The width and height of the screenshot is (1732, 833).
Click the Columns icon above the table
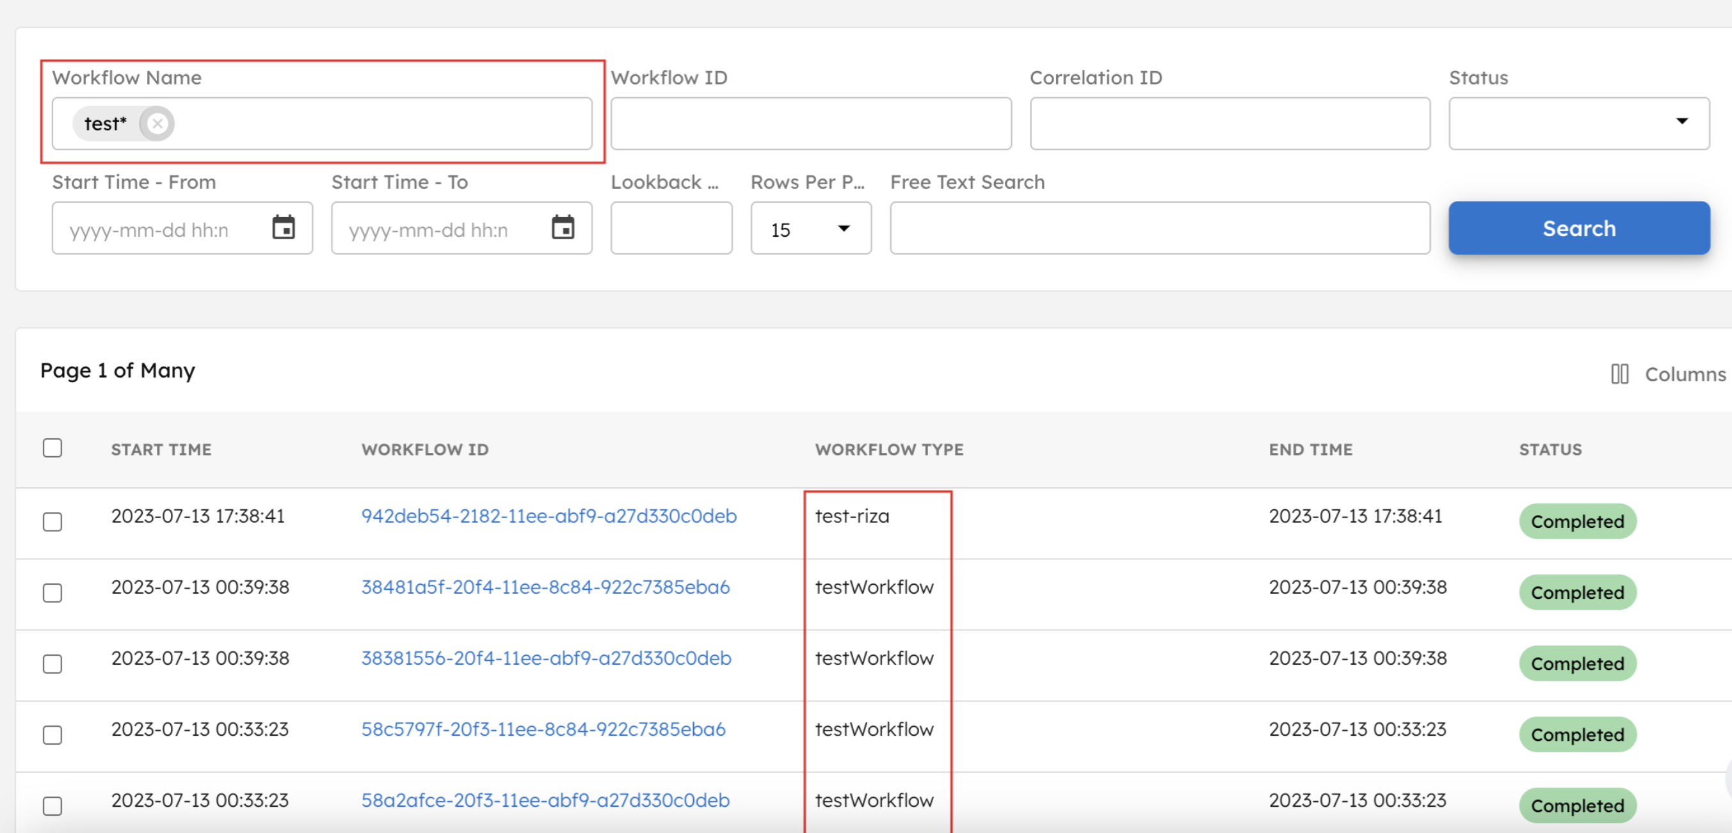(1620, 374)
